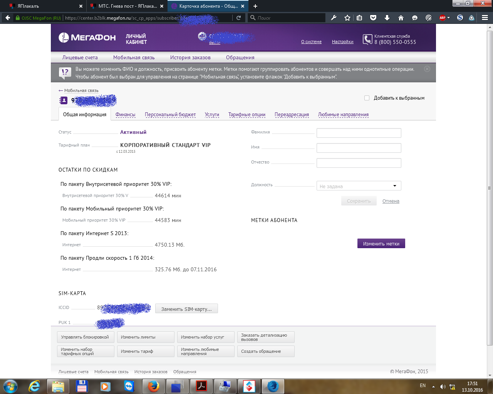Open Firefox developer tools wrench icon

334,18
